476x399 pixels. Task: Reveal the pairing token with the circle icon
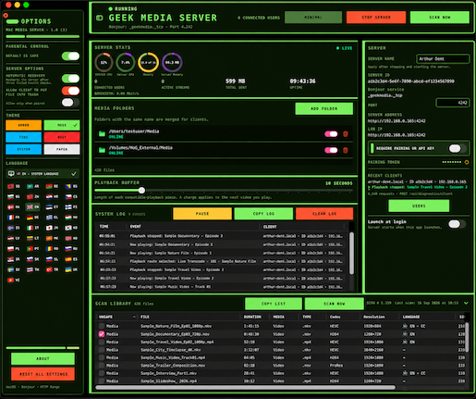[467, 162]
